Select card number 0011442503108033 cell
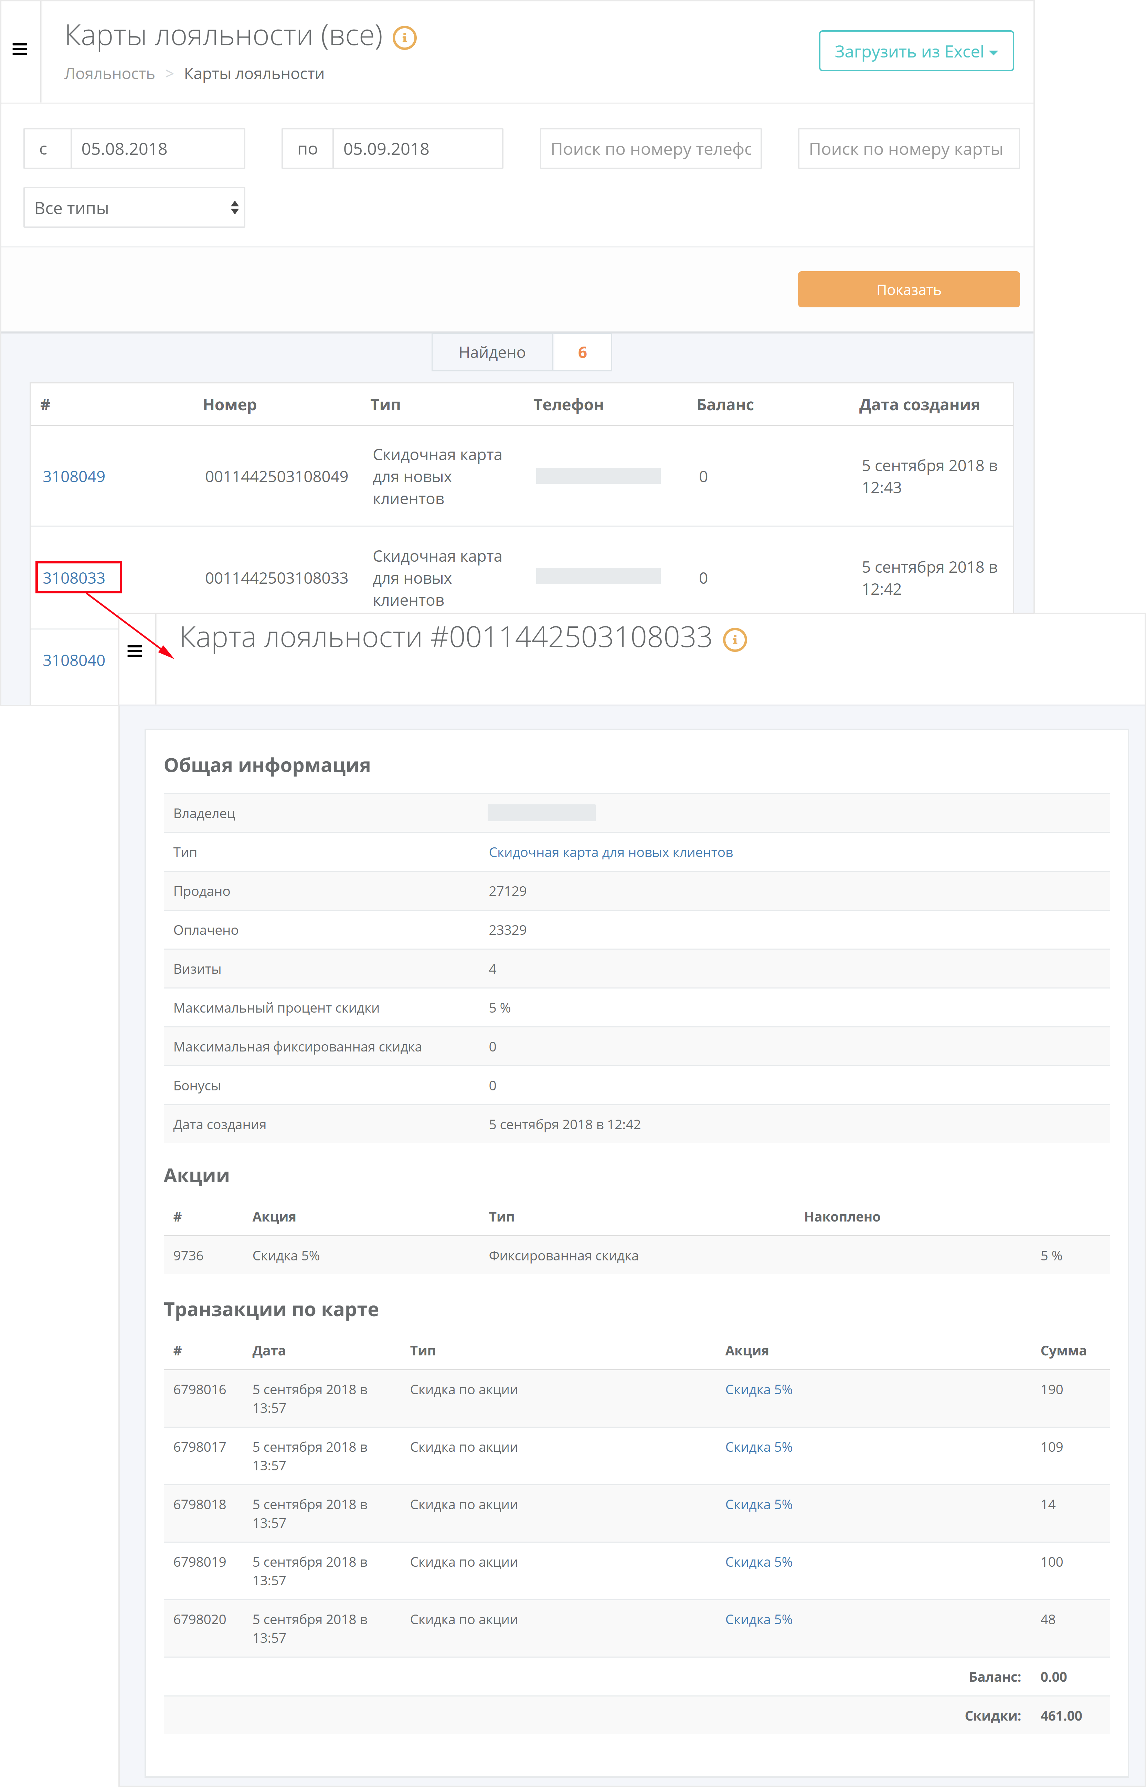The height and width of the screenshot is (1787, 1146). pos(276,578)
